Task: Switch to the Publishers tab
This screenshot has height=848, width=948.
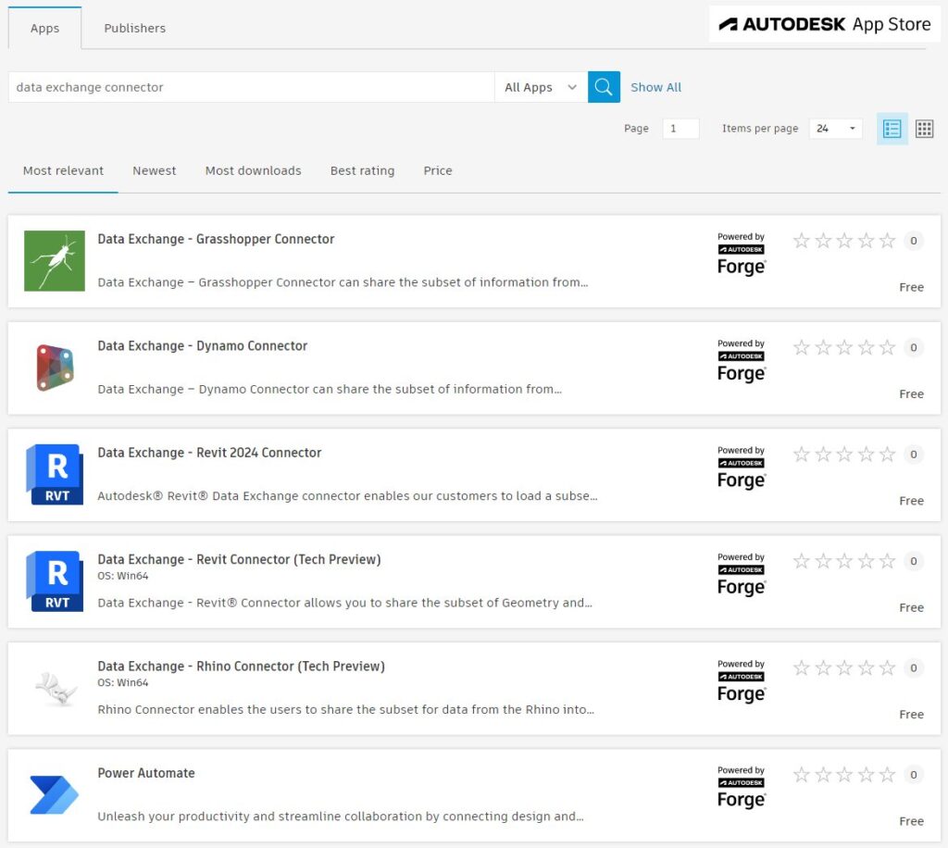Action: click(134, 28)
